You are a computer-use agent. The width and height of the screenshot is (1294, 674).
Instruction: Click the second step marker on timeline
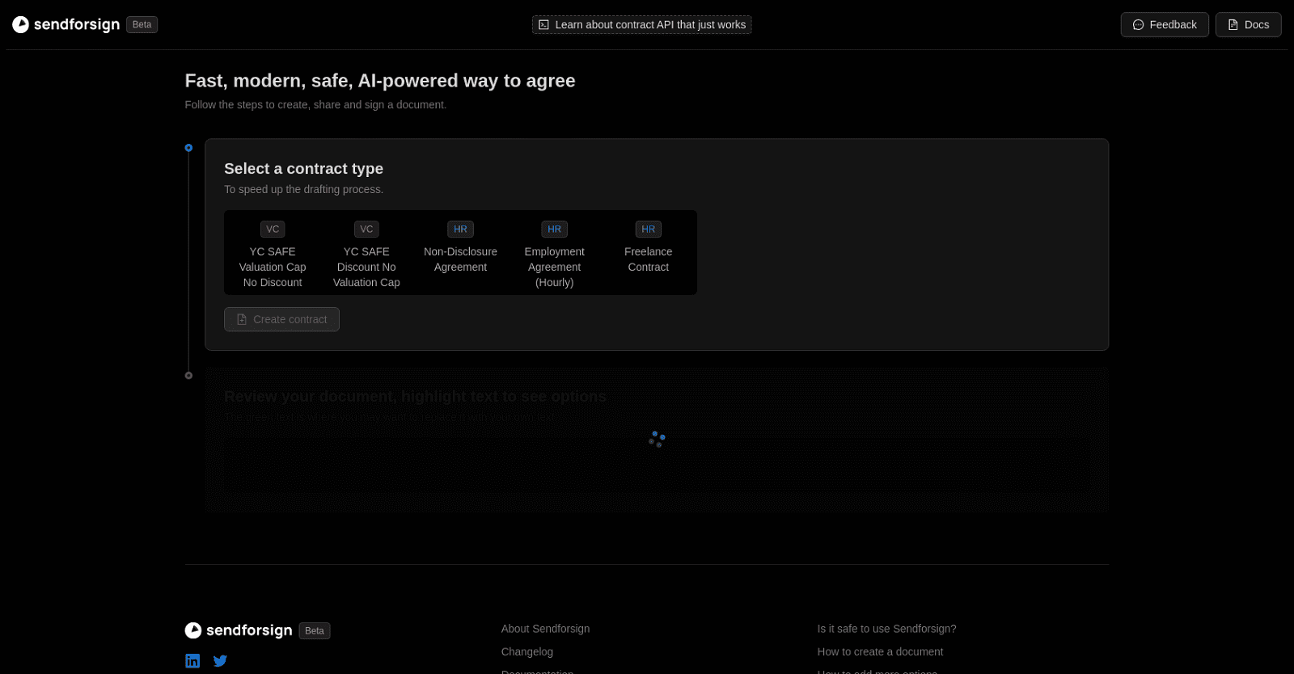click(188, 376)
